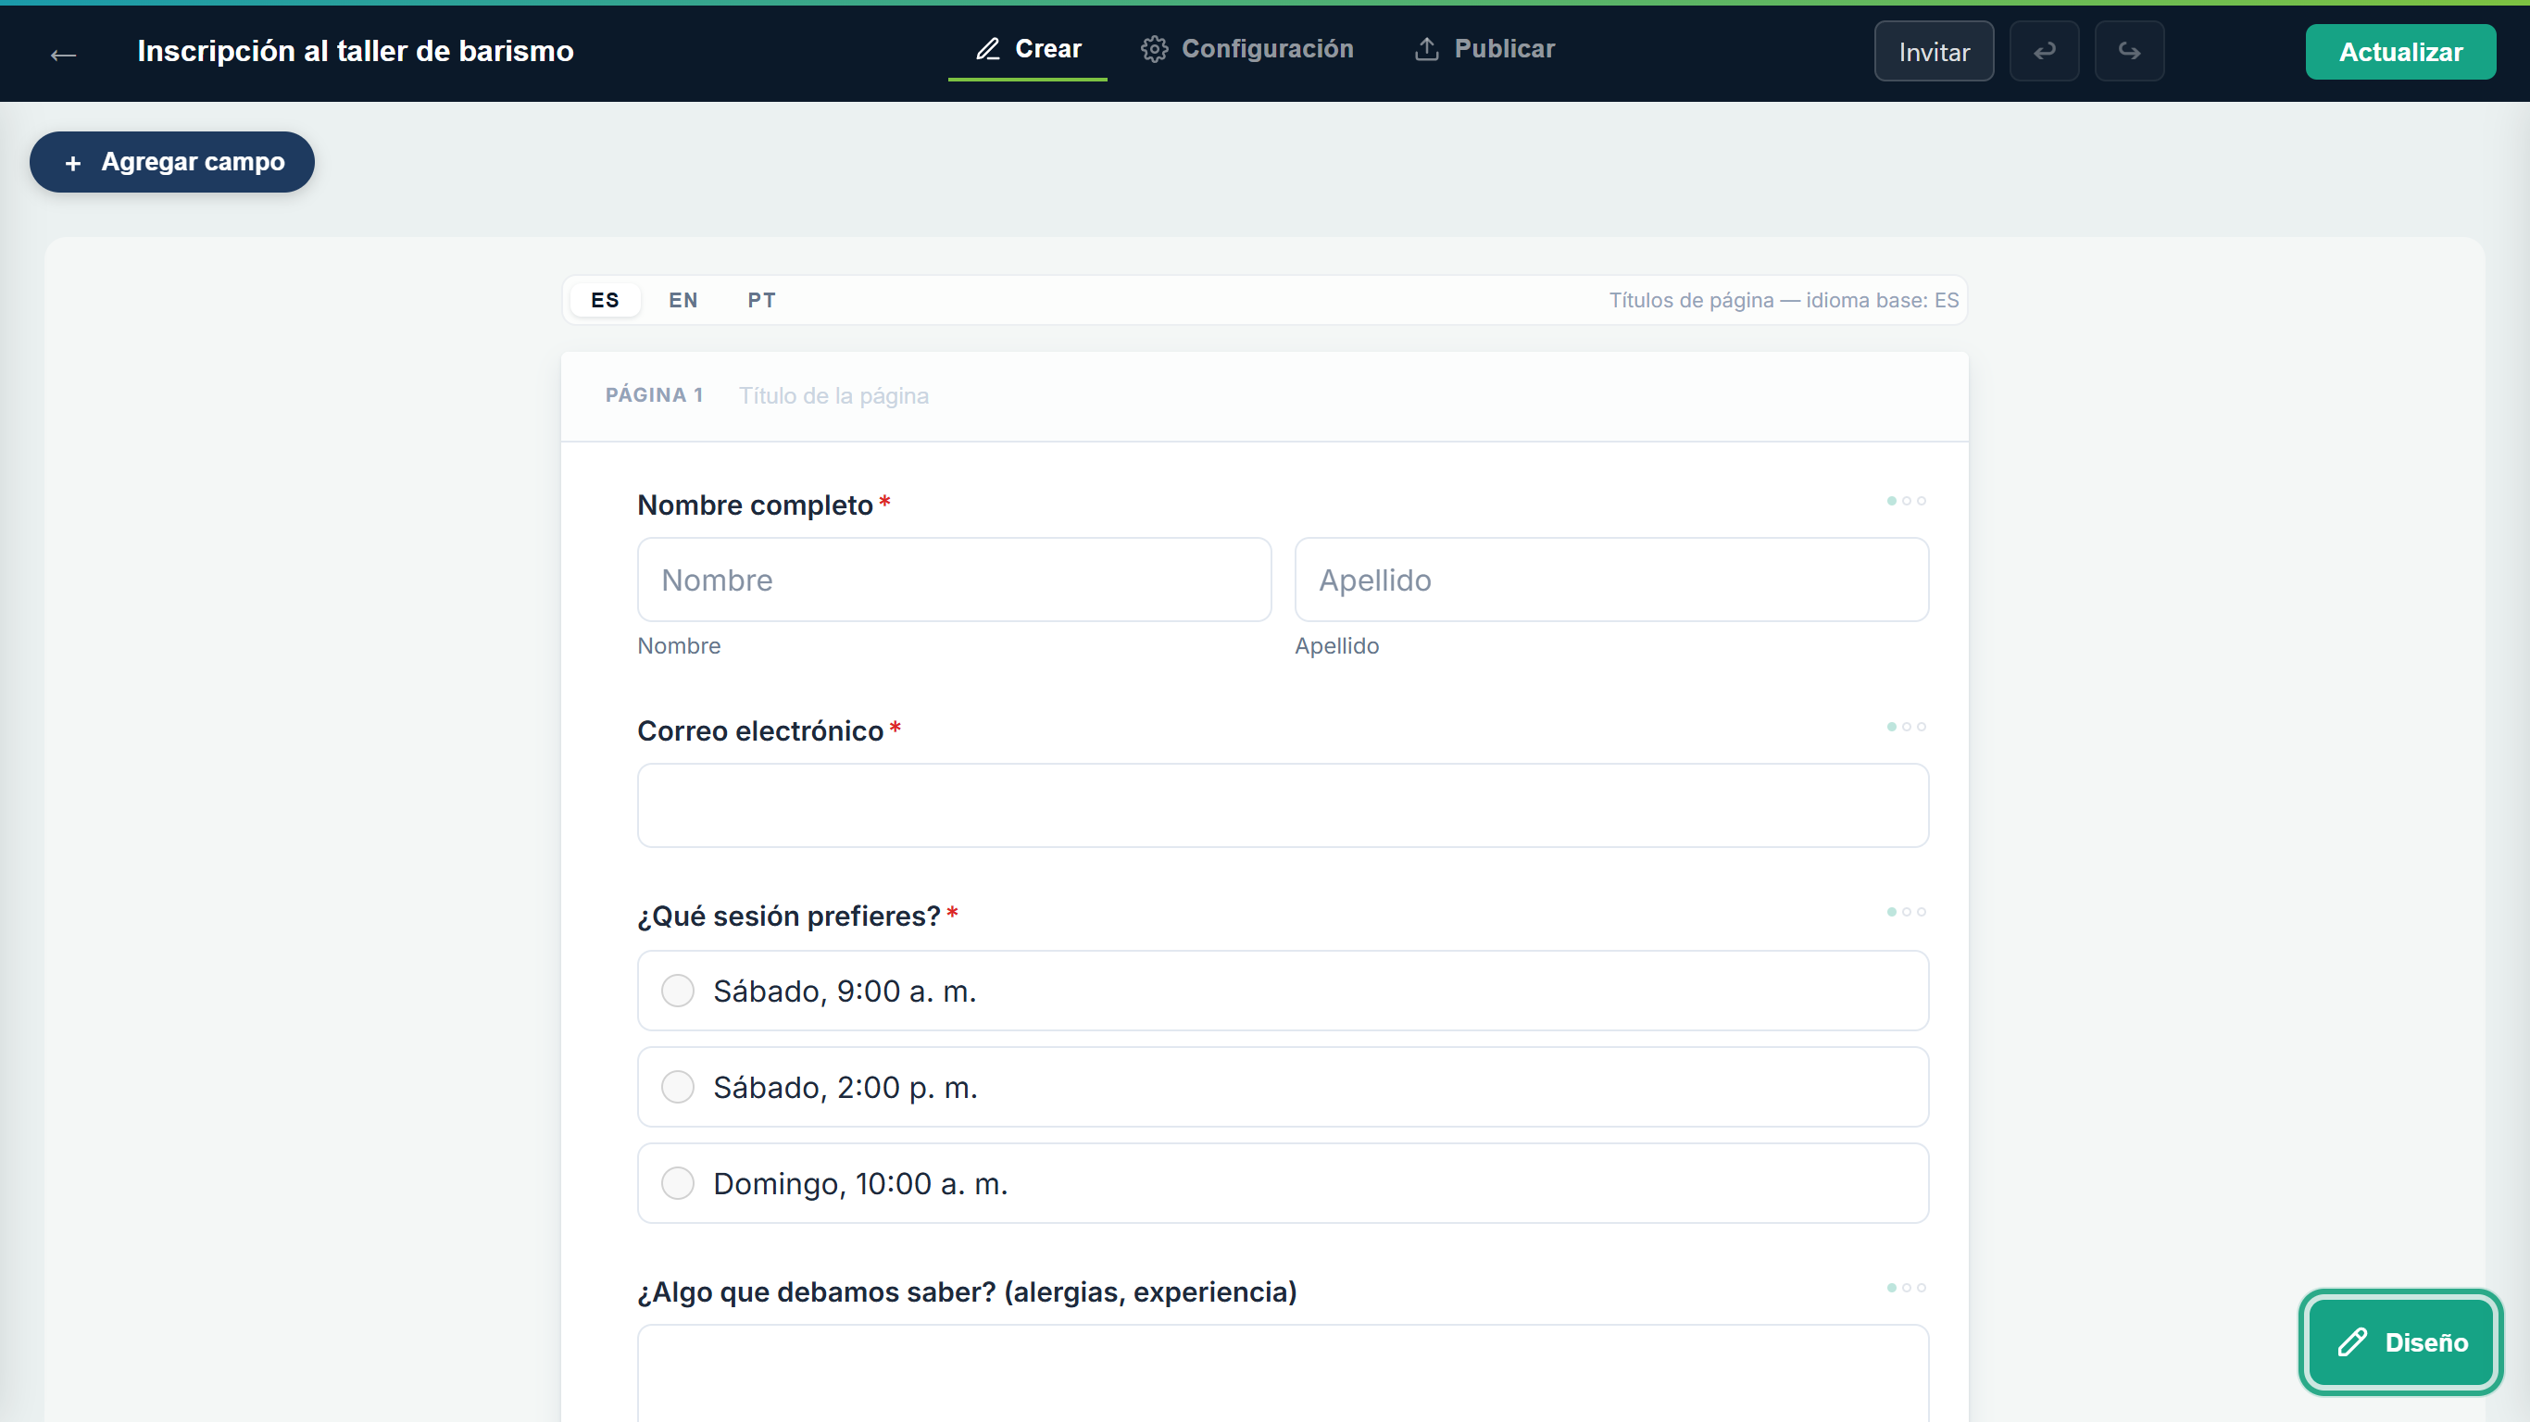This screenshot has height=1422, width=2530.
Task: Open options dots for Correo electrónico field
Action: (x=1905, y=727)
